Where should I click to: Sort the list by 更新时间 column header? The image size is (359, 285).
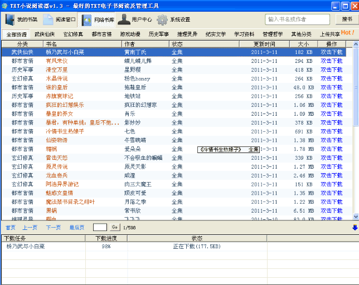pyautogui.click(x=264, y=43)
